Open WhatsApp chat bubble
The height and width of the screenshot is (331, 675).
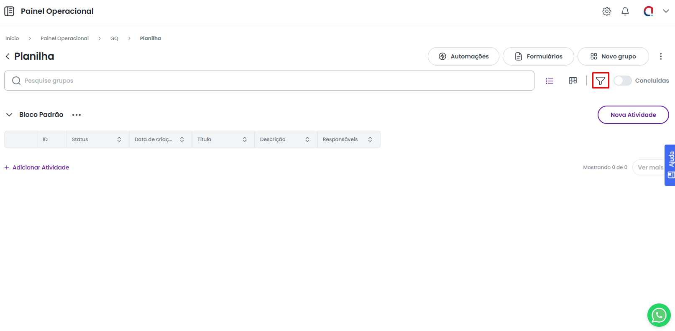[659, 315]
